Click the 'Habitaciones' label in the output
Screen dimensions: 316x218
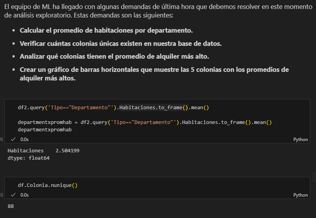click(26, 151)
